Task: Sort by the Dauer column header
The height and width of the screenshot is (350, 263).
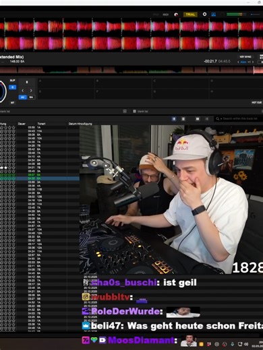Action: tap(22, 124)
